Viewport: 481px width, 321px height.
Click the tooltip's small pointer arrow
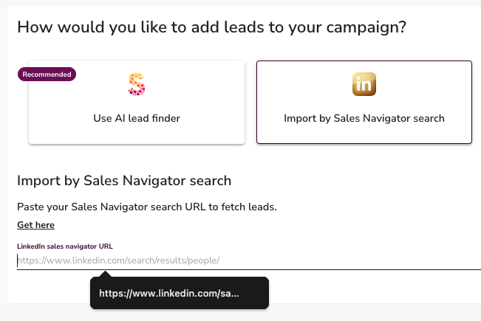click(x=106, y=275)
